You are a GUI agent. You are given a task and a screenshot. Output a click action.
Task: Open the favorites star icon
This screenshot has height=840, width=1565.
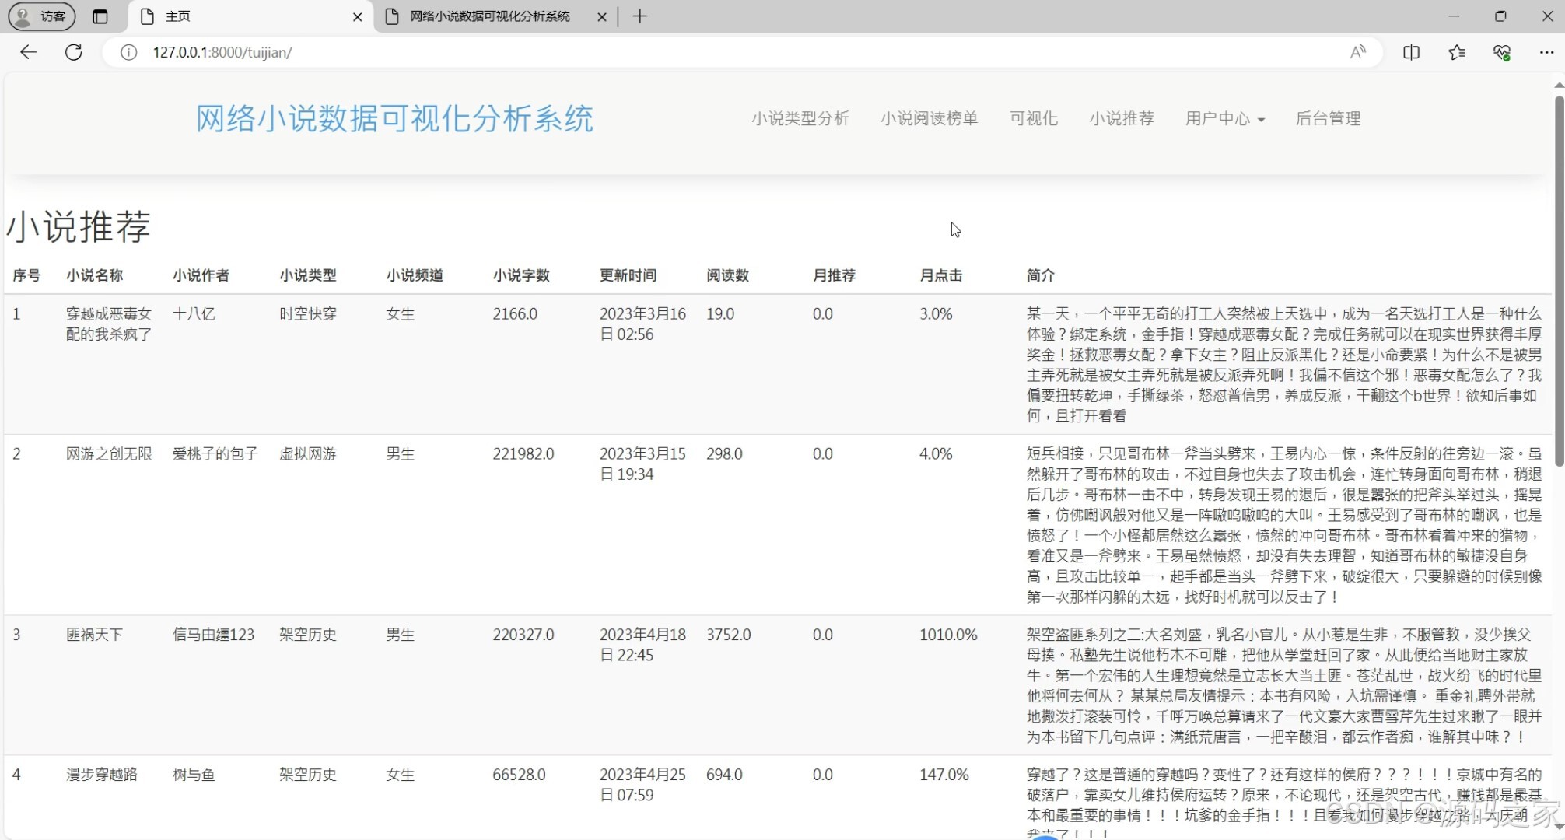1457,52
